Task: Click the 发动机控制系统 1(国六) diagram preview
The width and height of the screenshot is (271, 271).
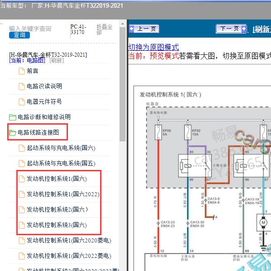Action: point(202,178)
